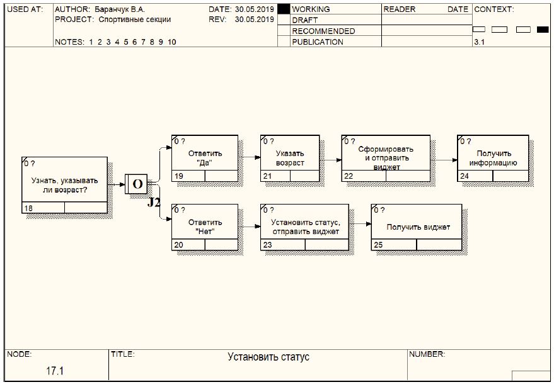554x387 pixels.
Task: Click the "Получить информацию" activity box
Action: tap(493, 158)
